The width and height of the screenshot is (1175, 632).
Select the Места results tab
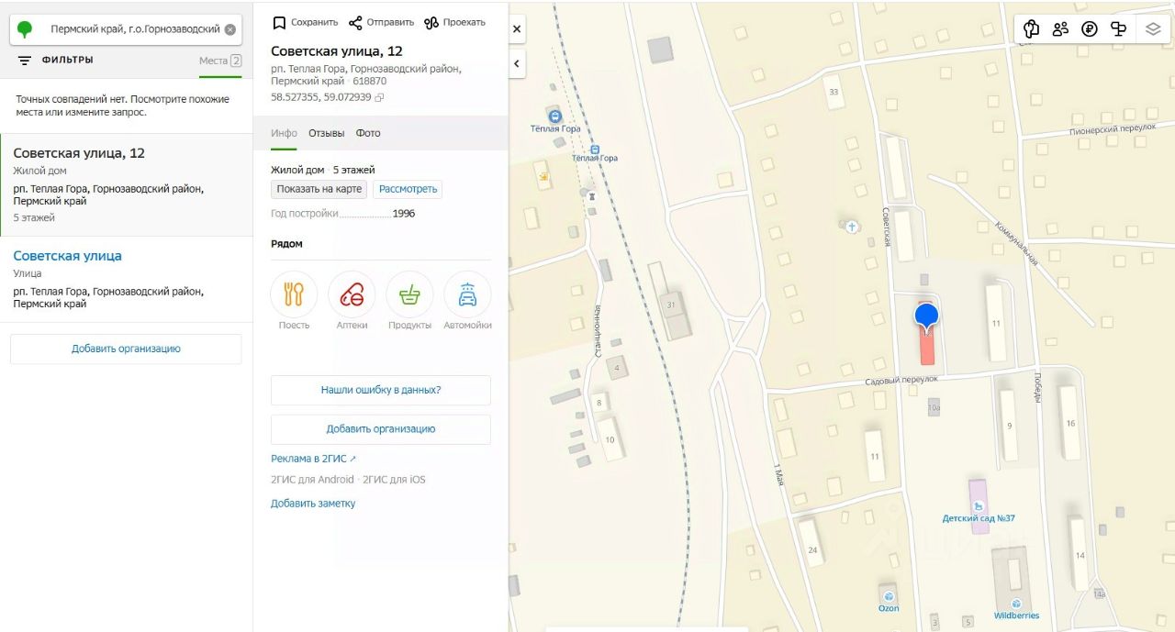click(219, 61)
